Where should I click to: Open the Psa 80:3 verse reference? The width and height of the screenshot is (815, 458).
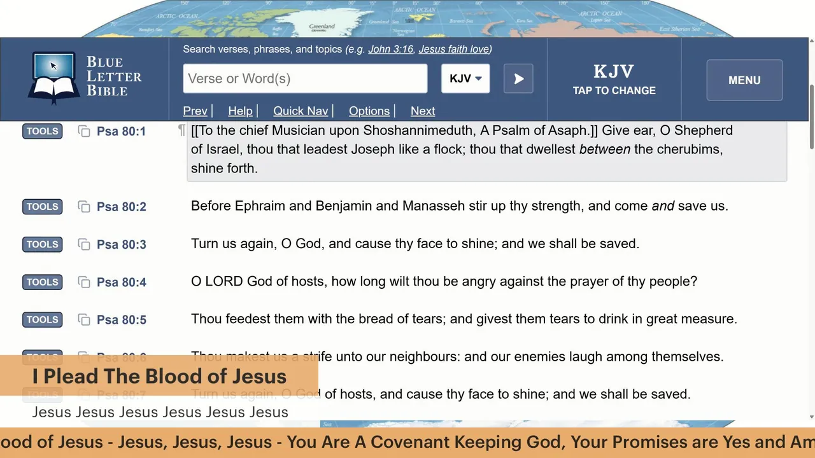click(121, 244)
